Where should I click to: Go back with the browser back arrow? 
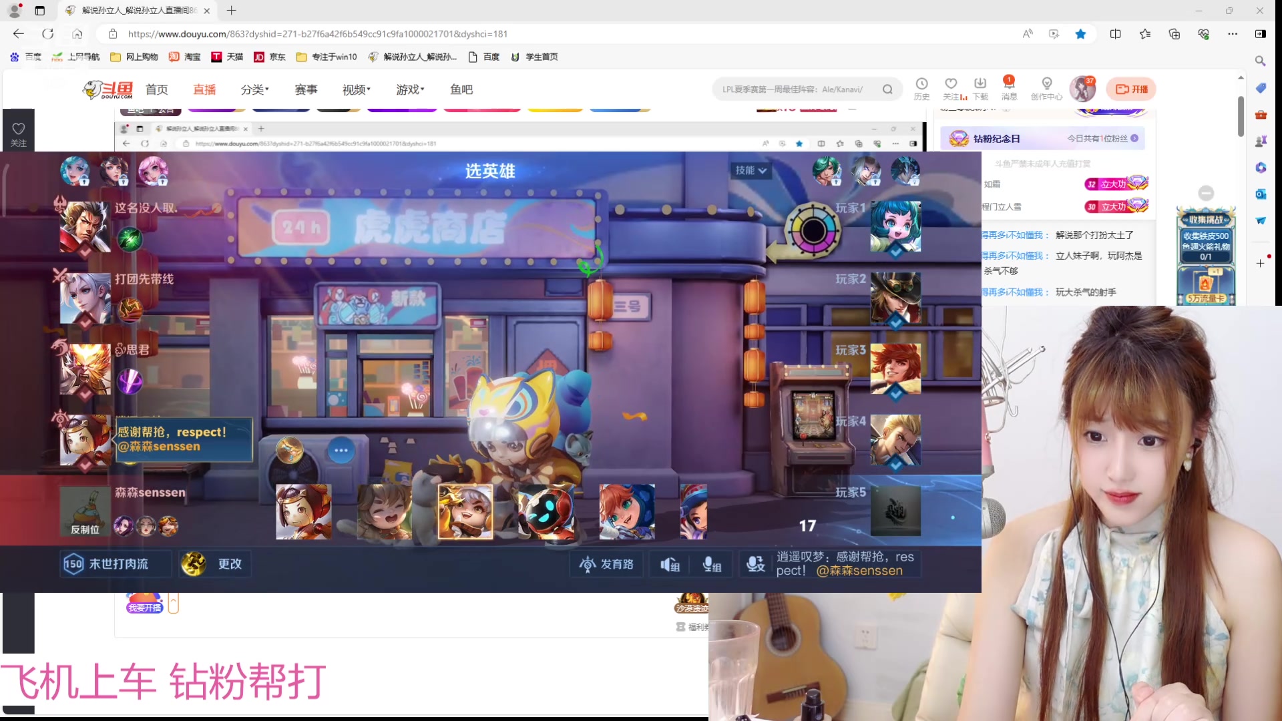pos(19,34)
